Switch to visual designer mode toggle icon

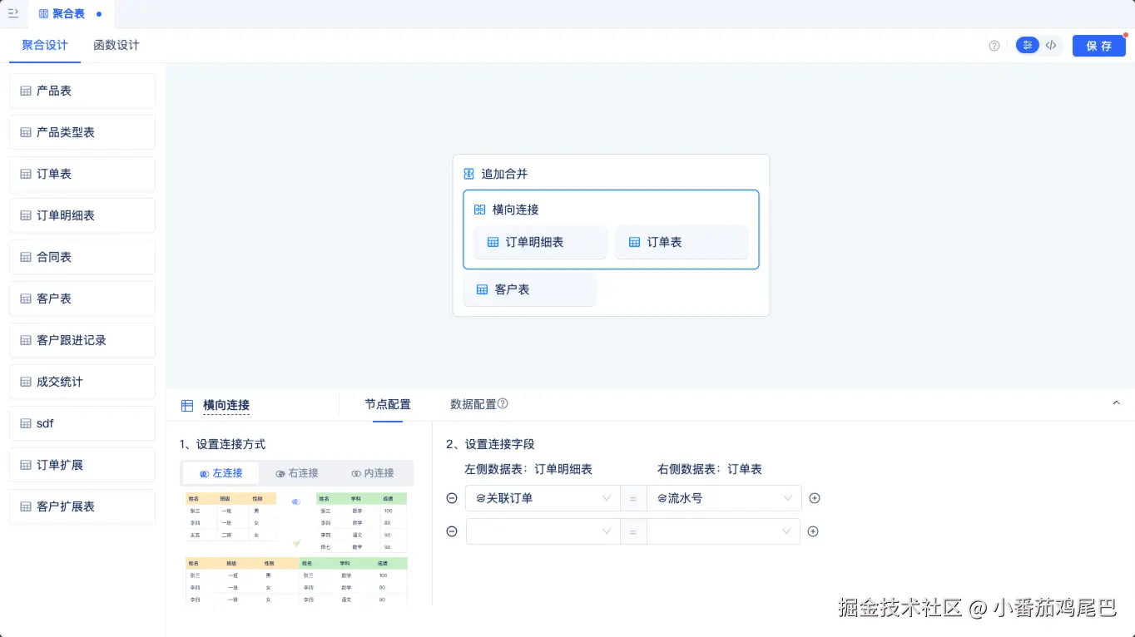pyautogui.click(x=1028, y=46)
